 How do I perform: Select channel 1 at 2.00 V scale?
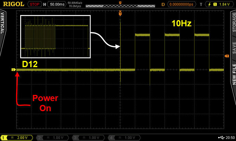coord(17,138)
